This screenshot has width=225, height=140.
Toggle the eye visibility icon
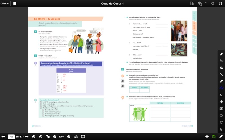(x=207, y=136)
